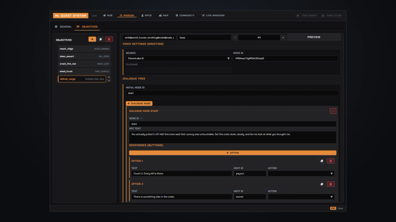Click the 'base' animation name field
396x222 pixels.
[204, 37]
